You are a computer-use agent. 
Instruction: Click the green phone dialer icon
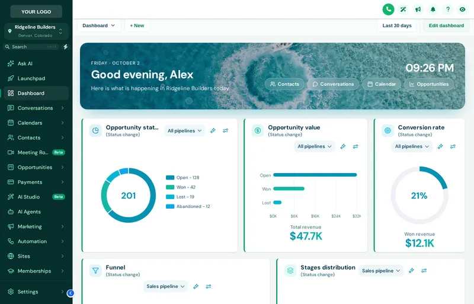point(388,9)
